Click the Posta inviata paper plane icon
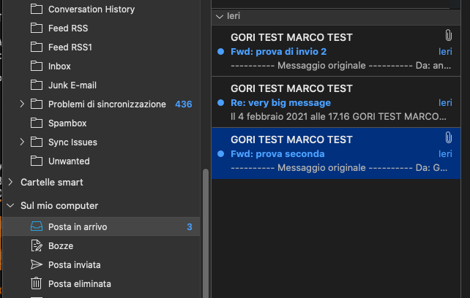Viewport: 470px width, 298px height. coord(37,264)
